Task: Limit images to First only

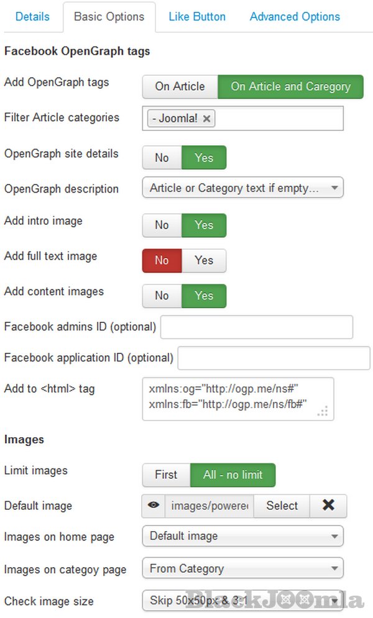Action: point(166,475)
